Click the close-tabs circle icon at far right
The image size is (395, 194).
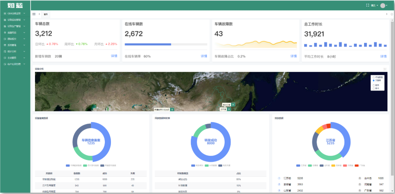click(x=392, y=14)
